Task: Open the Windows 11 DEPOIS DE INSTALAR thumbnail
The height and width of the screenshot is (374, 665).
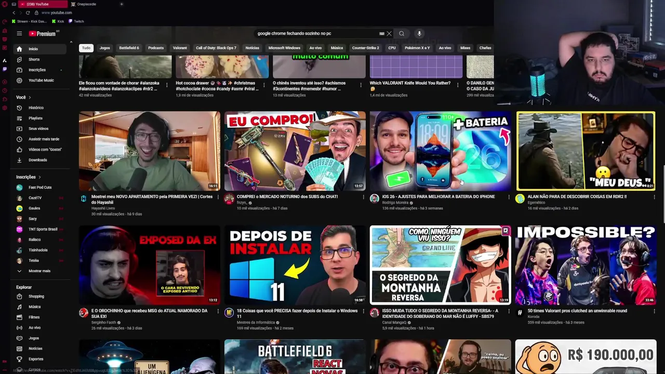Action: [295, 265]
